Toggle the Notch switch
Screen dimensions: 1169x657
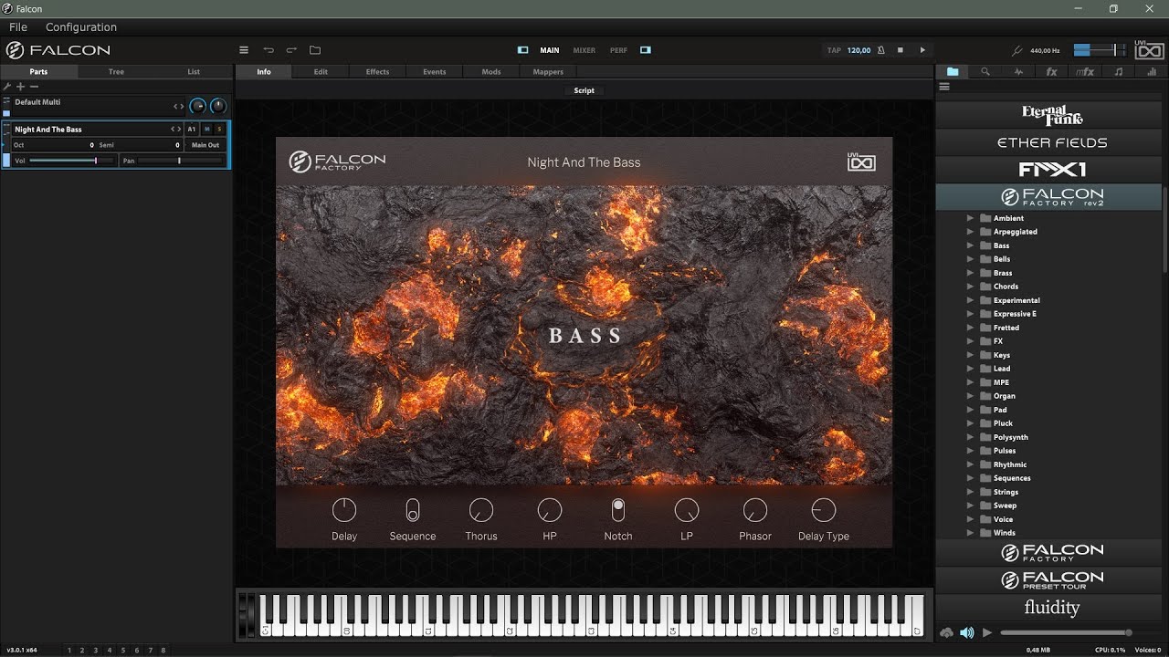coord(618,510)
